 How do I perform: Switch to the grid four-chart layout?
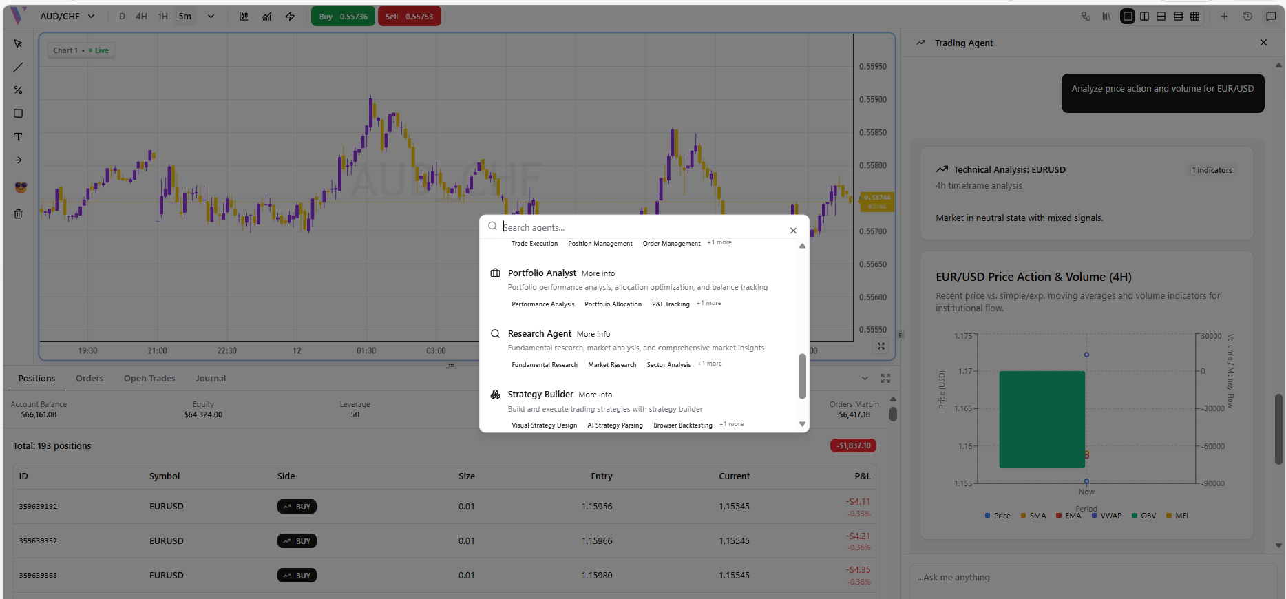tap(1194, 17)
